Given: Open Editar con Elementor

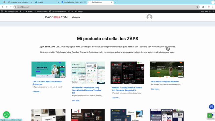Looking at the screenshot, I should 58,11.
